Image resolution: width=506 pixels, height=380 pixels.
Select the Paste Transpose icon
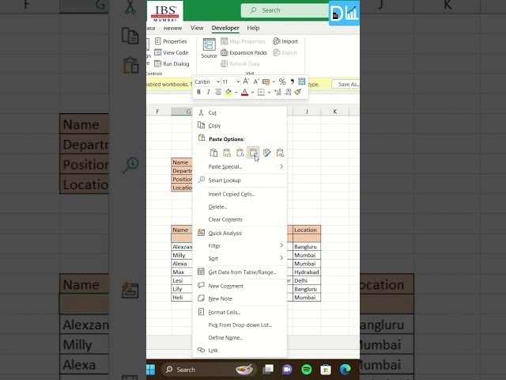[253, 153]
